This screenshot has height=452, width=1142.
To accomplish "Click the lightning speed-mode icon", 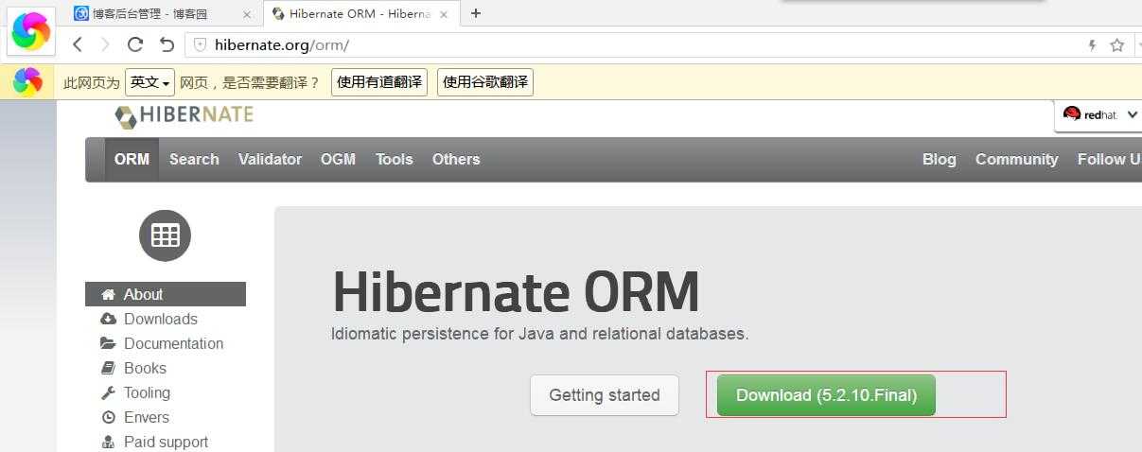I will tap(1092, 44).
